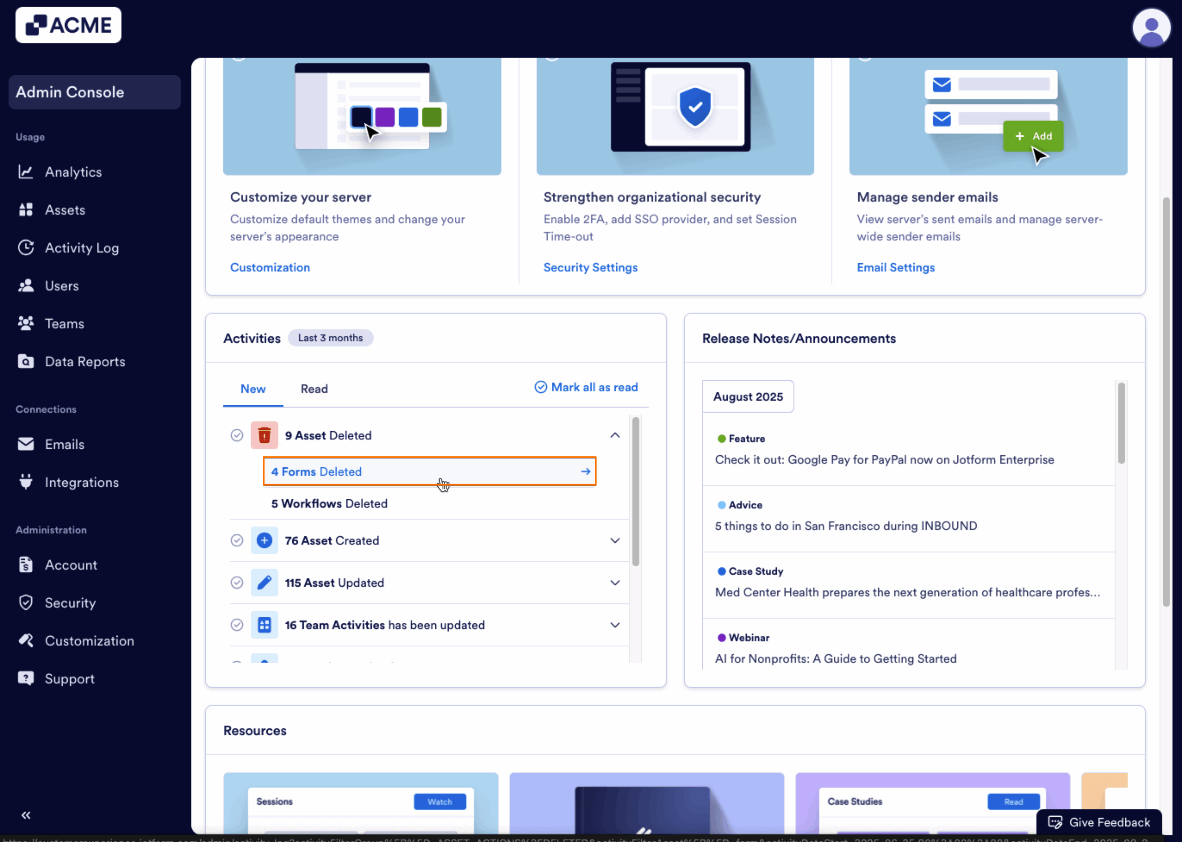Switch to the Read activities tab
Screen dimensions: 1182x842
314,389
